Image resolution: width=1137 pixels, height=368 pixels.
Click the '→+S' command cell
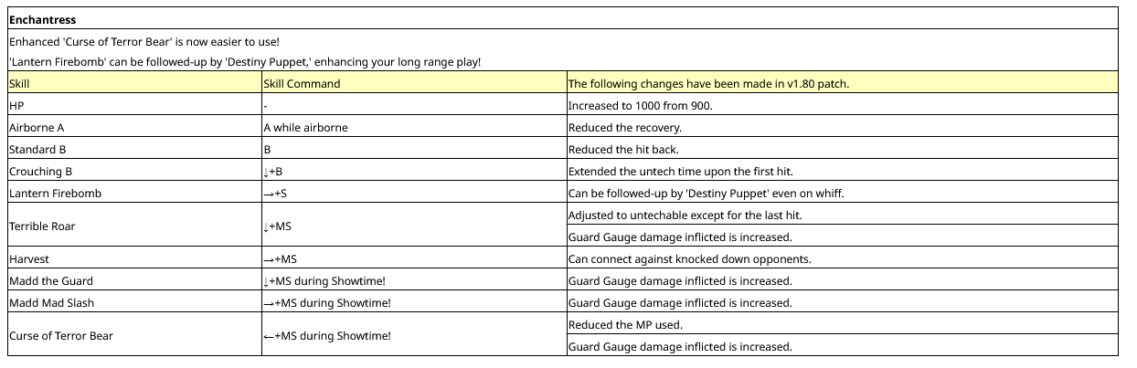tap(414, 193)
